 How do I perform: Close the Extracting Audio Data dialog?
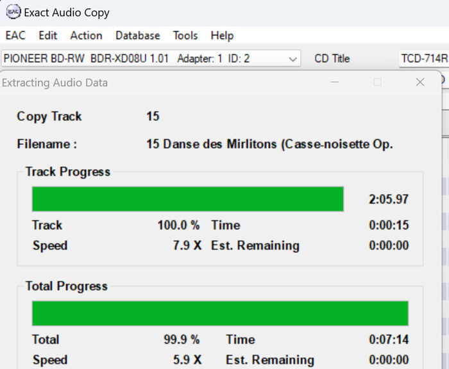point(420,83)
